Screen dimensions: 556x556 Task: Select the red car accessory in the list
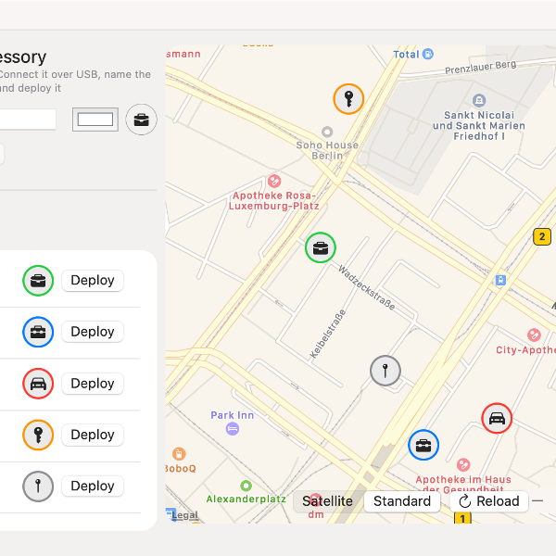[x=38, y=384]
